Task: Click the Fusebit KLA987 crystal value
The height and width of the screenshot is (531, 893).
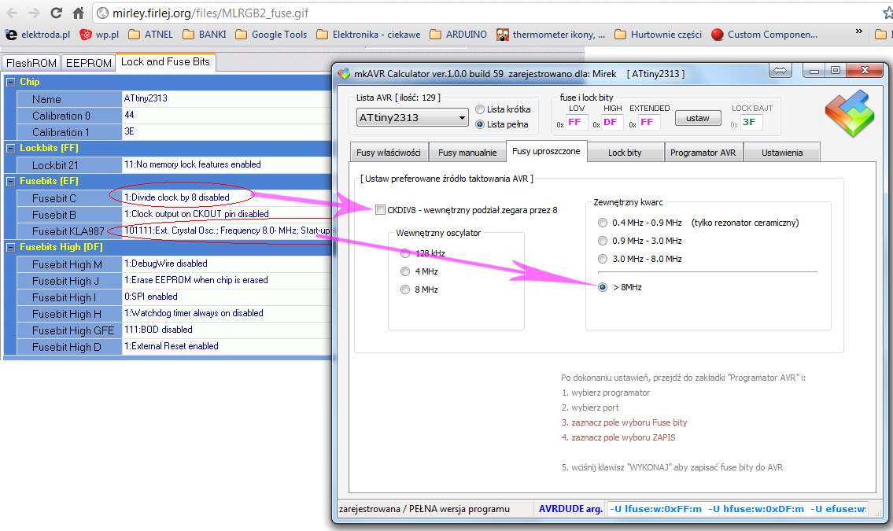Action: pyautogui.click(x=227, y=230)
